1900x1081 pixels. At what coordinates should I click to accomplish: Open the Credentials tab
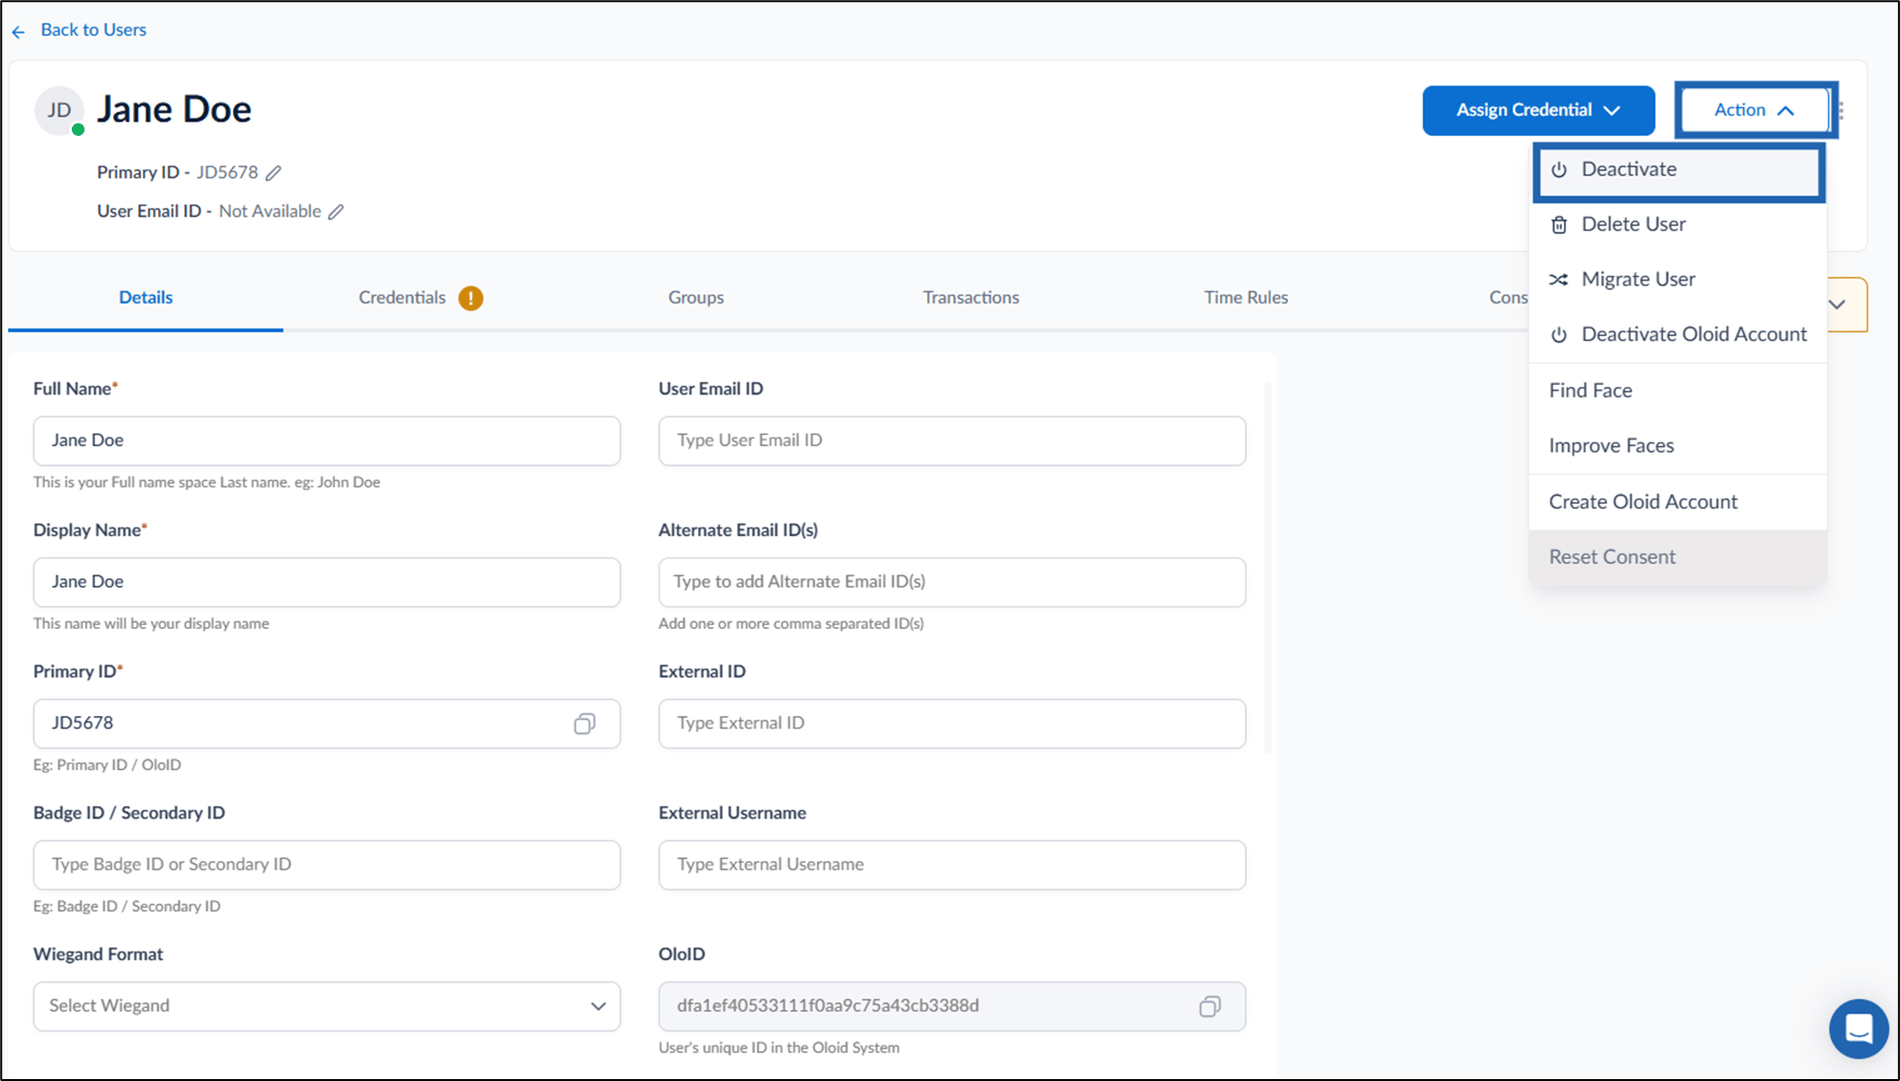[420, 298]
